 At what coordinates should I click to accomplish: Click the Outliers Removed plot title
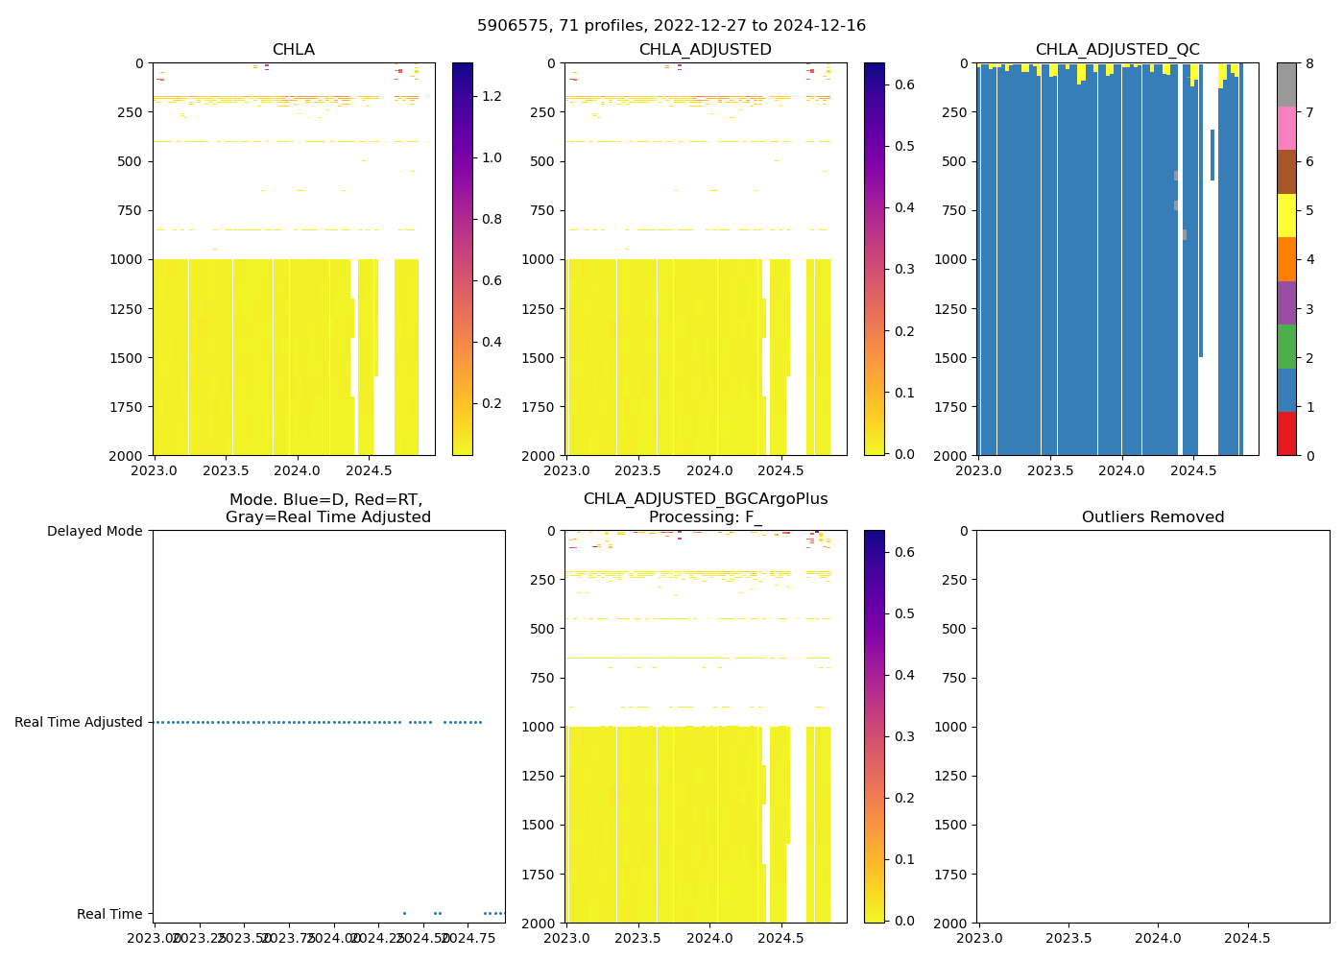1152,517
